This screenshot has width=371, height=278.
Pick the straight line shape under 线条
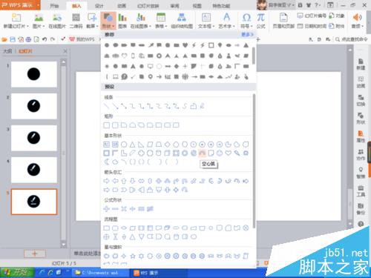tap(106, 106)
